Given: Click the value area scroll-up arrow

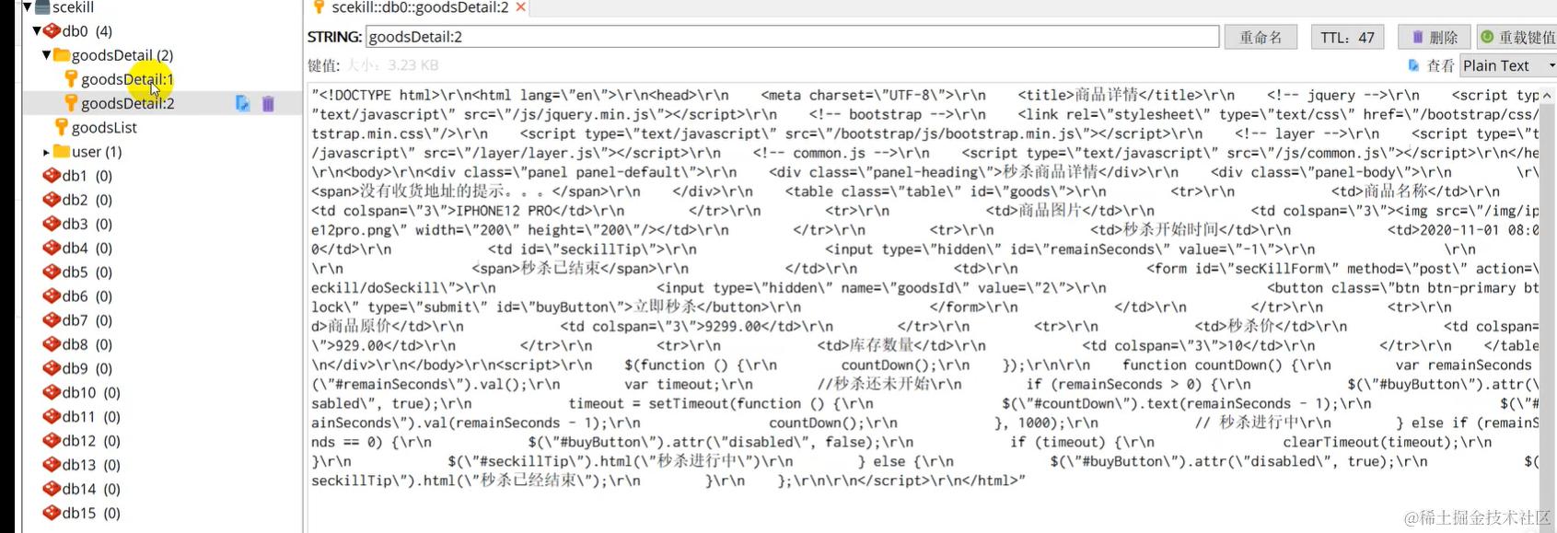Looking at the screenshot, I should click(1547, 95).
